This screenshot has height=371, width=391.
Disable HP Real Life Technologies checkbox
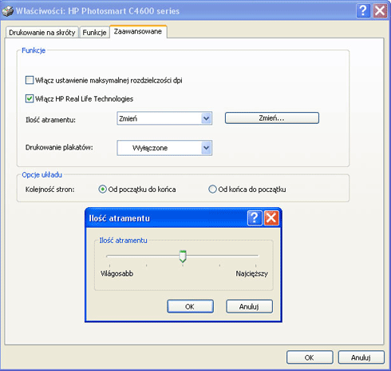pyautogui.click(x=30, y=98)
